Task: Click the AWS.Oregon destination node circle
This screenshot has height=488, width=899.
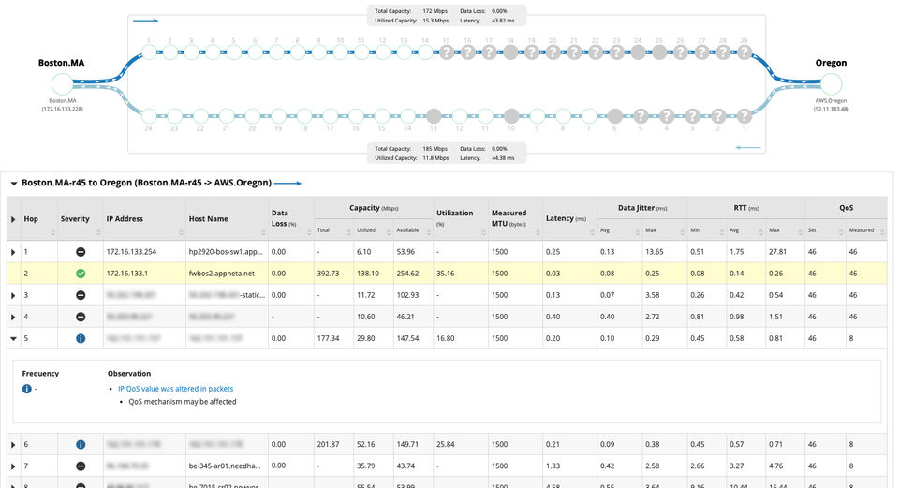Action: [831, 84]
